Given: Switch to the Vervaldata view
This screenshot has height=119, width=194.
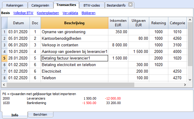Looking at the screenshot, I should tap(70, 13).
